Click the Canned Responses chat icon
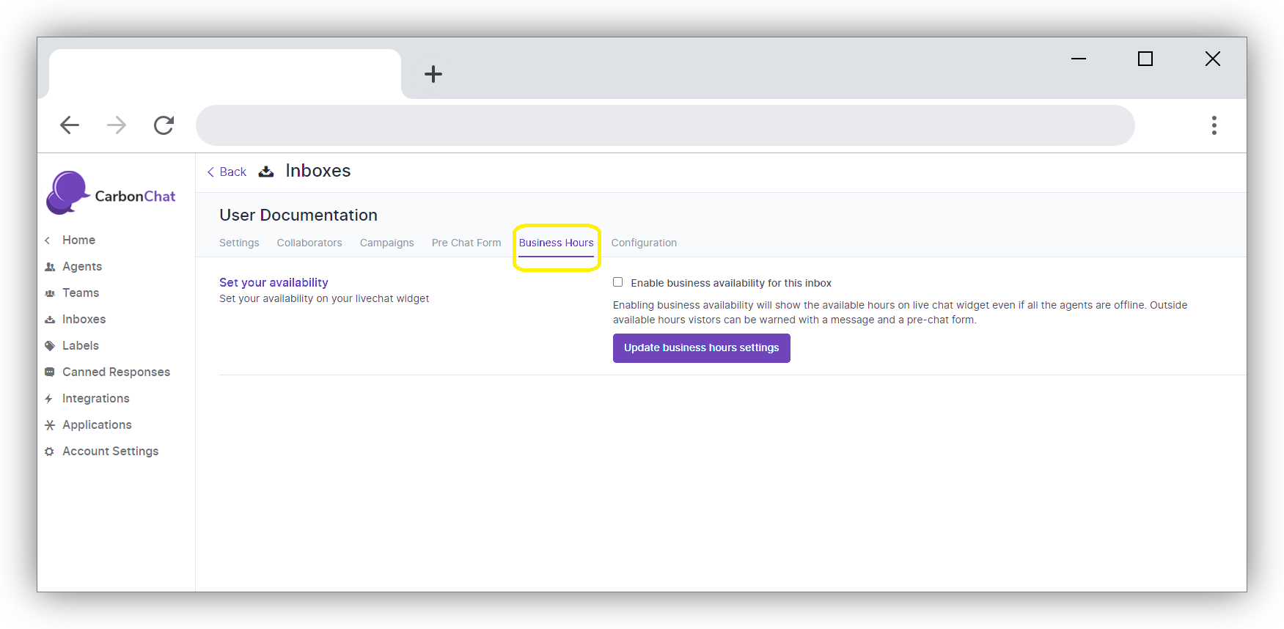 tap(50, 372)
